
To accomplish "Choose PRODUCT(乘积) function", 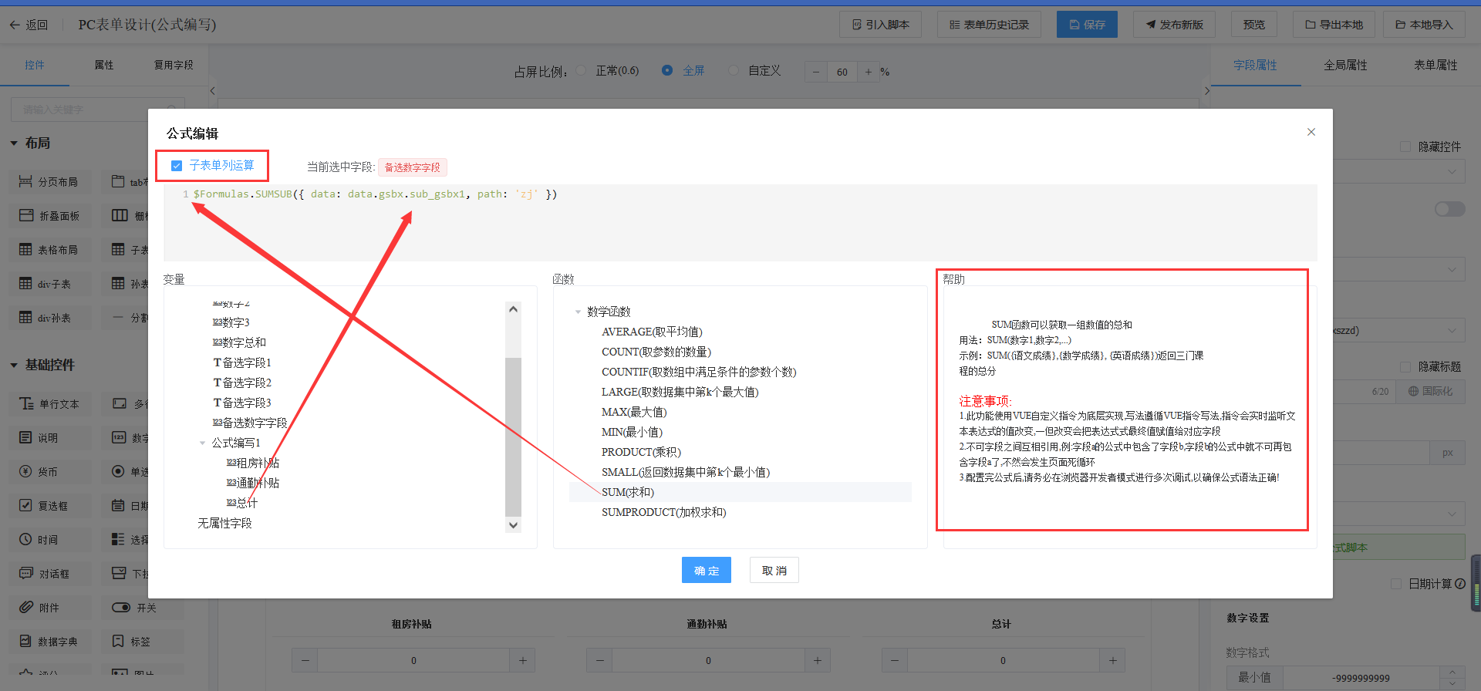I will (x=641, y=452).
